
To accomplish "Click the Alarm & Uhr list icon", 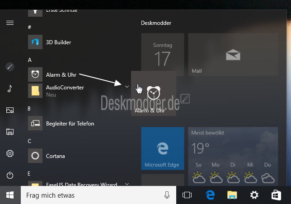I will pyautogui.click(x=35, y=74).
